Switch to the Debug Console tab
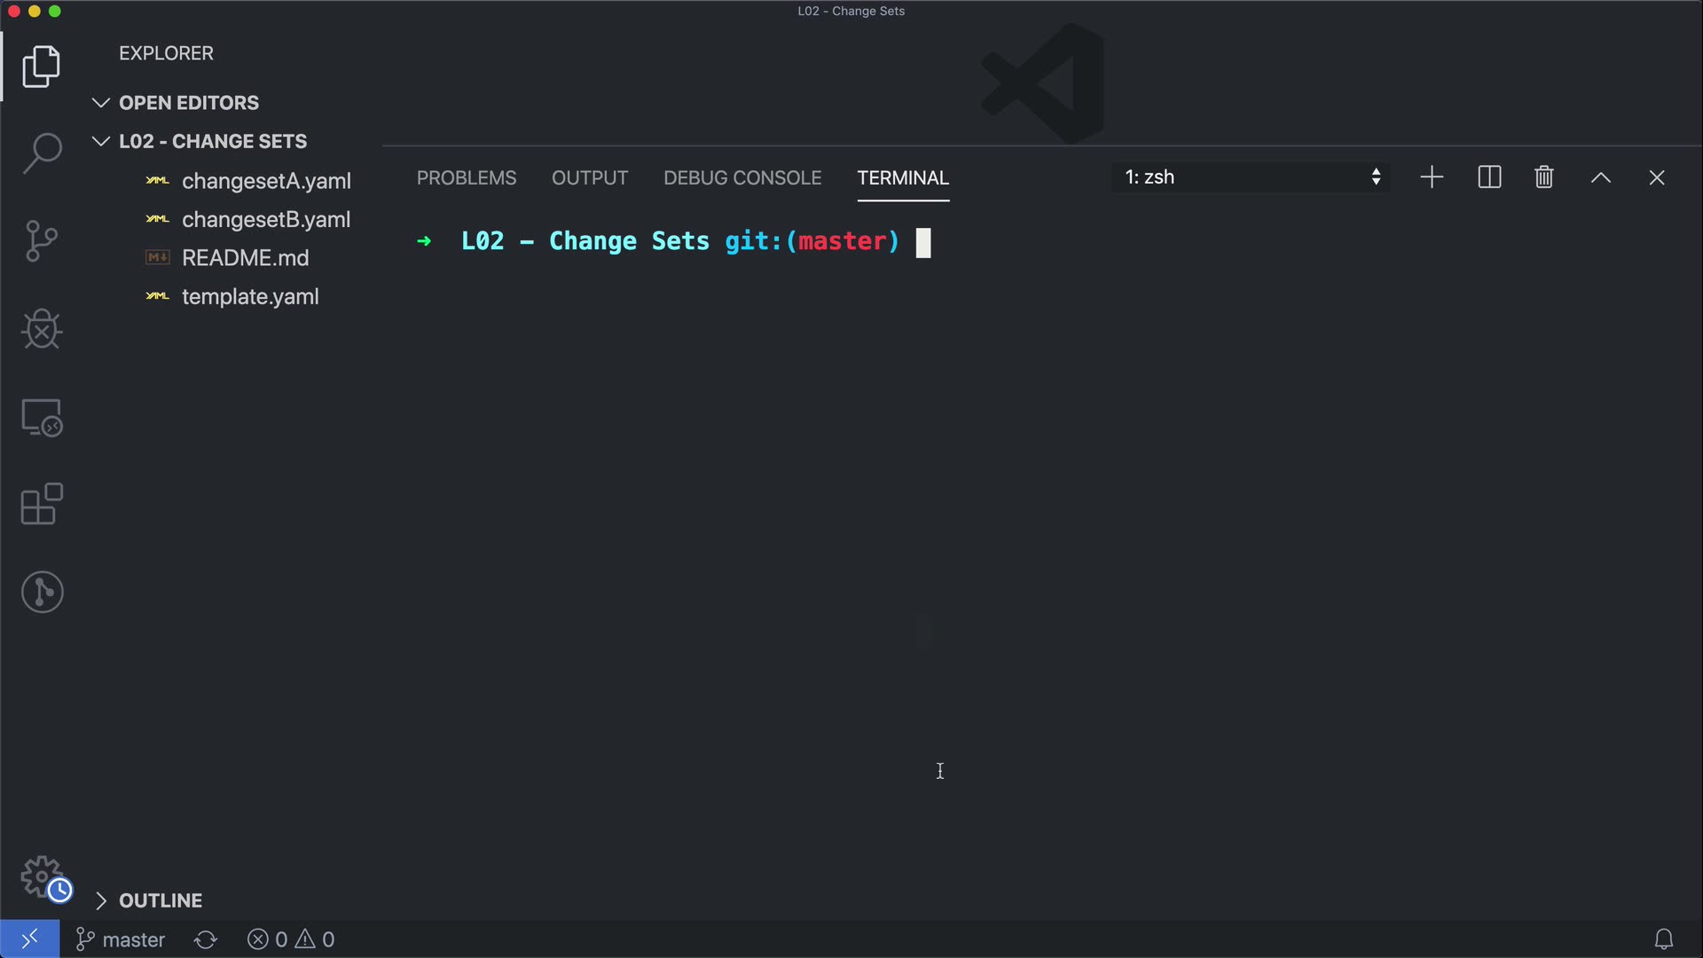 [x=742, y=178]
